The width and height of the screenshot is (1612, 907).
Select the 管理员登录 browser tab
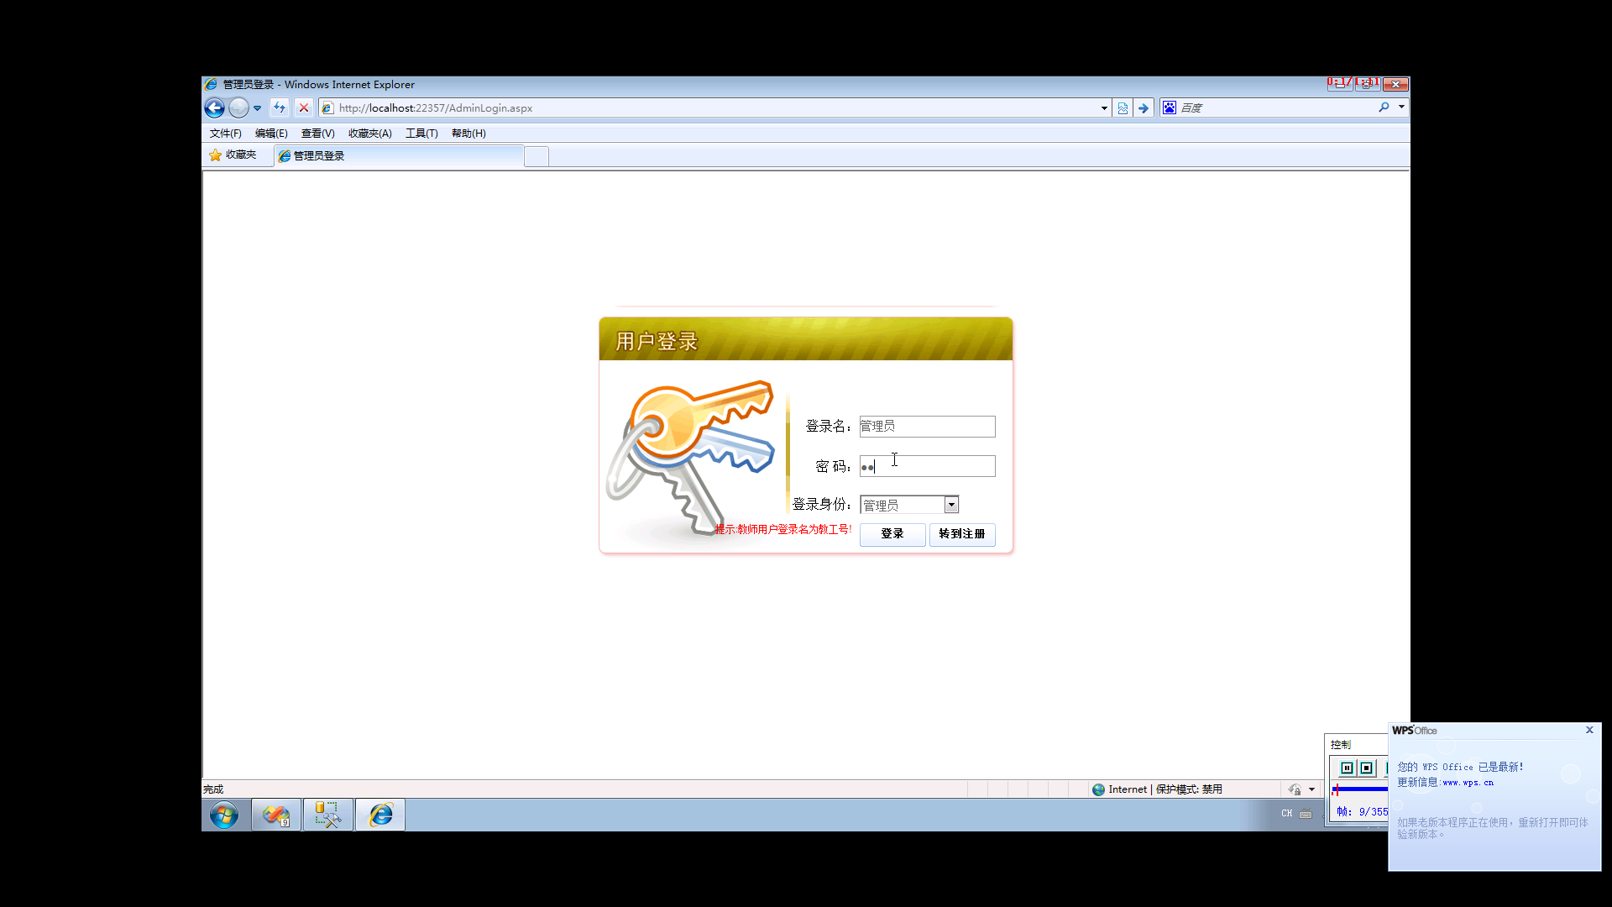(398, 156)
